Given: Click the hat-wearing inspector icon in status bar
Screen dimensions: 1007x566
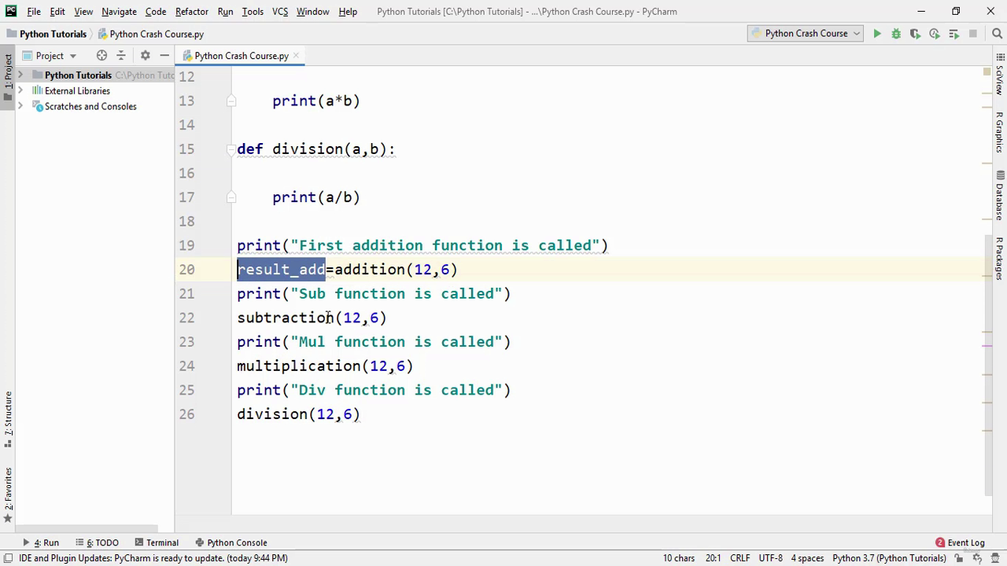Looking at the screenshot, I should coord(995,558).
